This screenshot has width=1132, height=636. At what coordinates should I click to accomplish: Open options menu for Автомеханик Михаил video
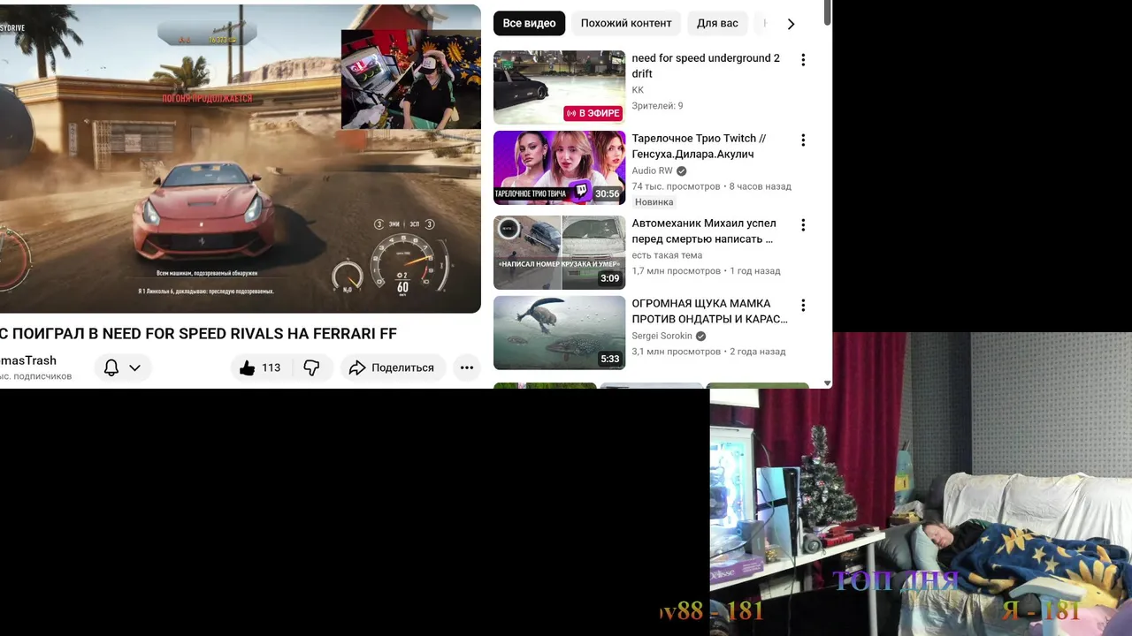coord(803,225)
